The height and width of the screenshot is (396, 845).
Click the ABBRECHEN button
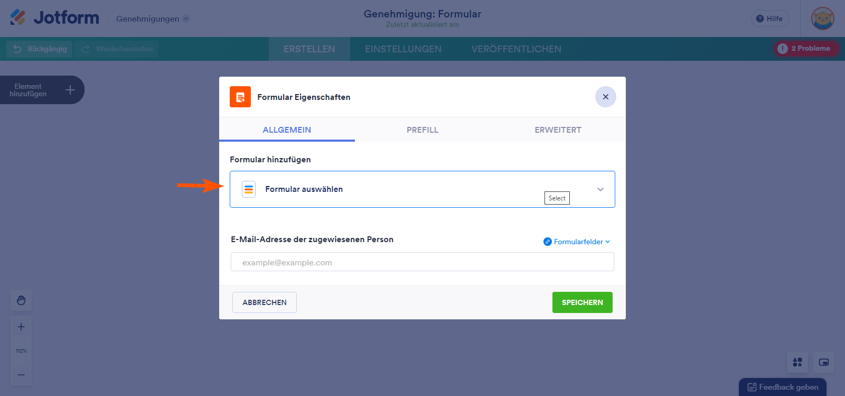pyautogui.click(x=265, y=302)
